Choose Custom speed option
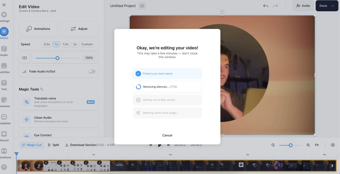 click(87, 44)
